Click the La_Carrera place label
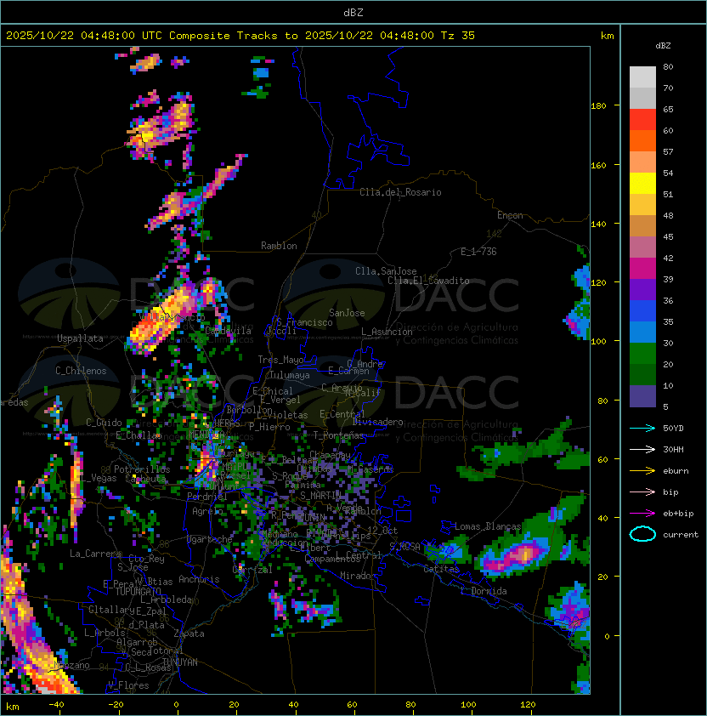 coord(95,554)
